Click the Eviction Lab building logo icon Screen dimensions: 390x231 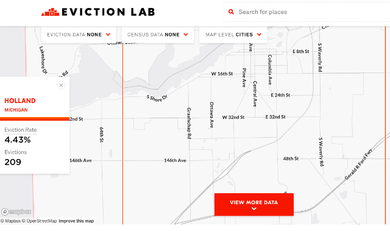(x=50, y=12)
